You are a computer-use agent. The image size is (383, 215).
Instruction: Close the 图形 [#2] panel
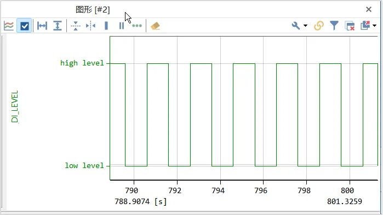[x=369, y=9]
